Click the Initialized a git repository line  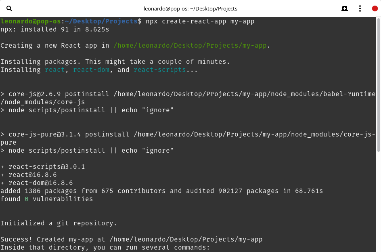coord(59,223)
